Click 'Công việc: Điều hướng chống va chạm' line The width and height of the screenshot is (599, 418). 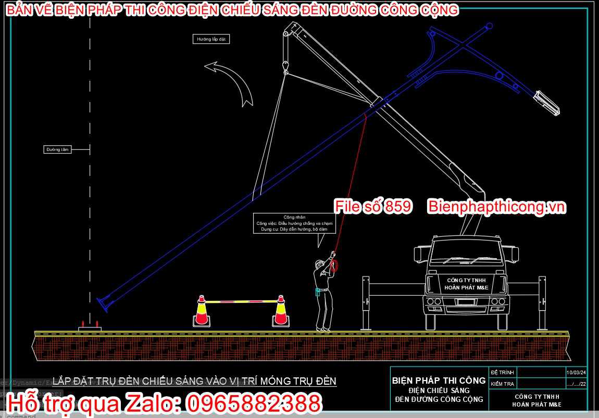click(x=294, y=223)
